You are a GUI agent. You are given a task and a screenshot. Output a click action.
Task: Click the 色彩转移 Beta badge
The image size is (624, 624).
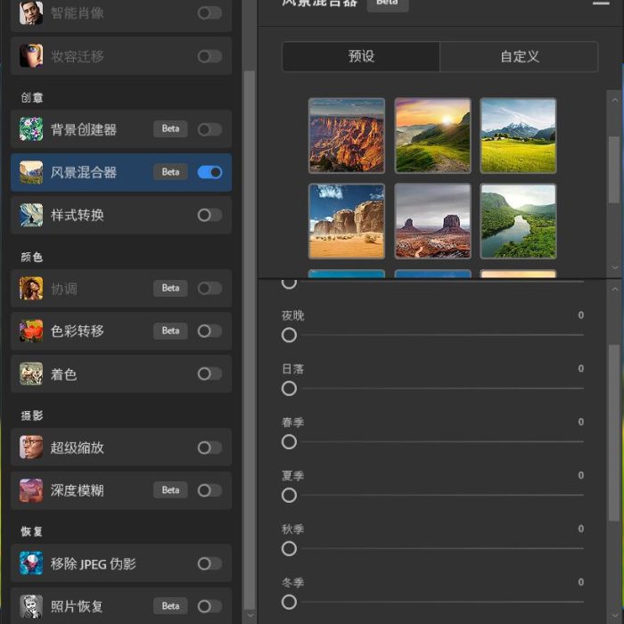(170, 331)
